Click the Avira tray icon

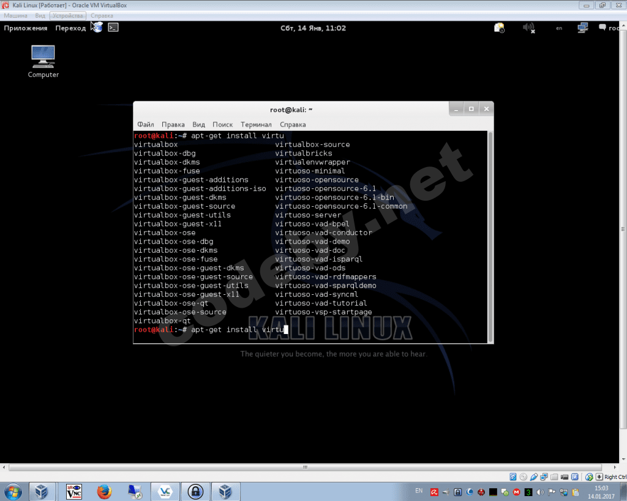point(434,492)
